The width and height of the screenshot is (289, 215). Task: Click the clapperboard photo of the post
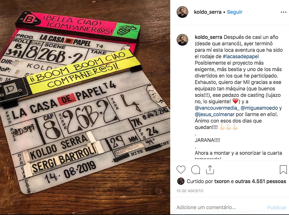[x=85, y=107]
